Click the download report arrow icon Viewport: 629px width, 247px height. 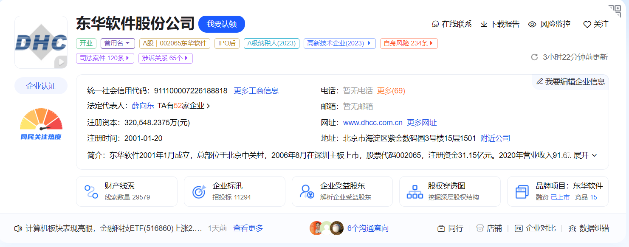pos(484,24)
